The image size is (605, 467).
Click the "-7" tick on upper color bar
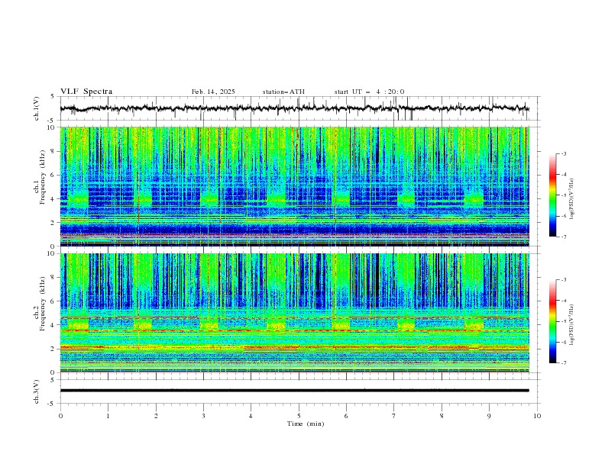[563, 237]
